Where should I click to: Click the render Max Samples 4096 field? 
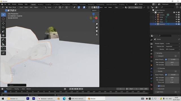pos(172,78)
